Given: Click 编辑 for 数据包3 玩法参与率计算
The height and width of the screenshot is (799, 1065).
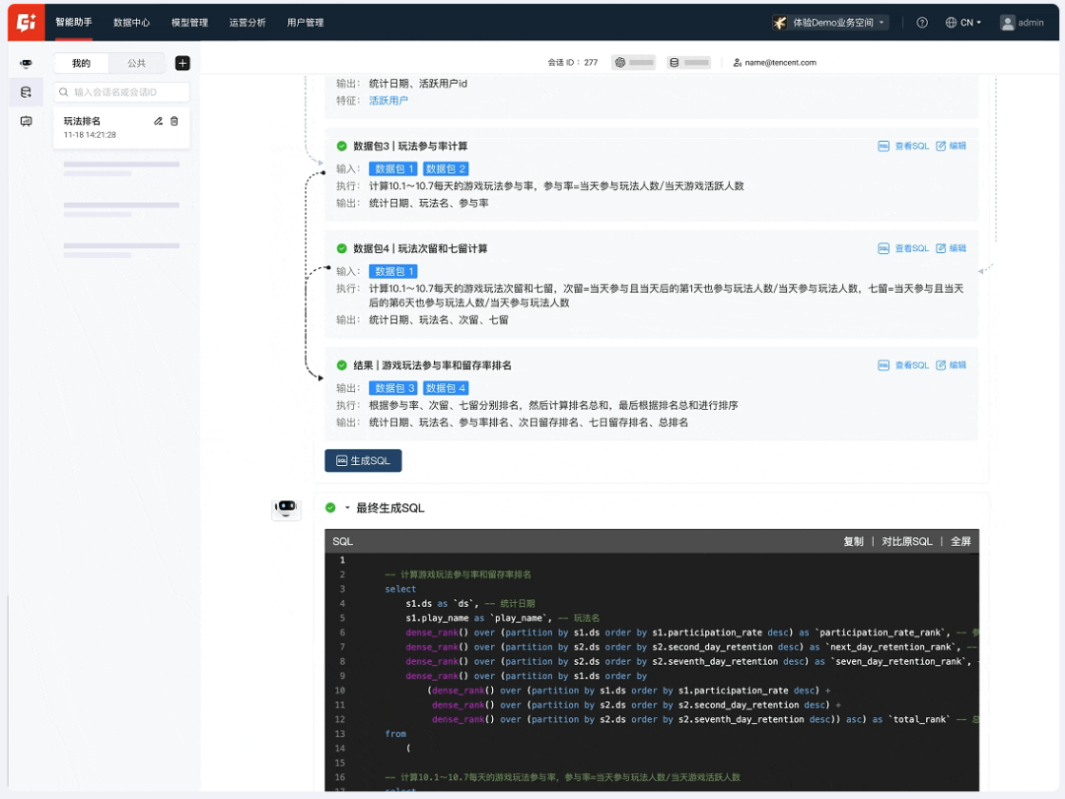Looking at the screenshot, I should point(958,146).
